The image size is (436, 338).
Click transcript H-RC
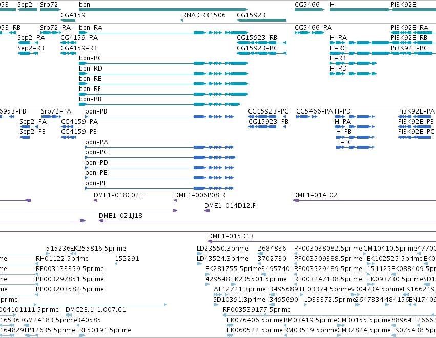pos(361,53)
